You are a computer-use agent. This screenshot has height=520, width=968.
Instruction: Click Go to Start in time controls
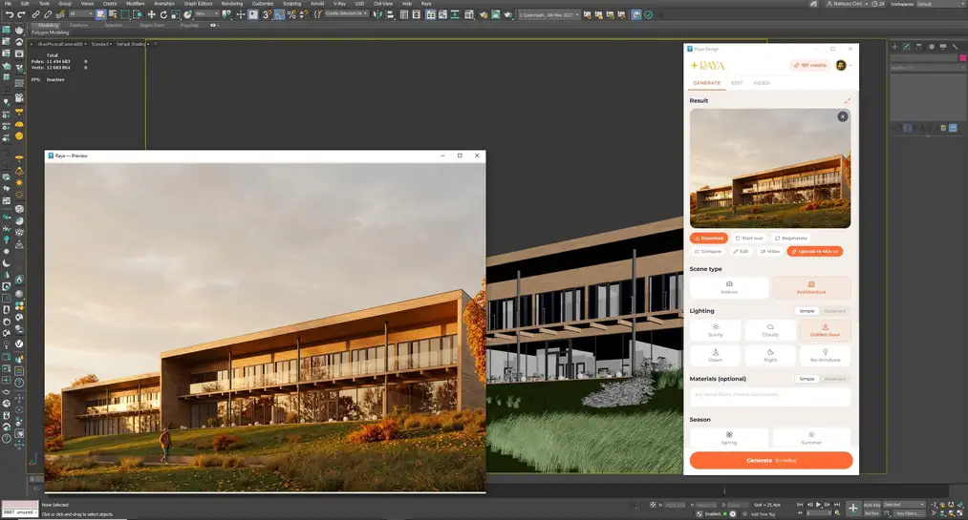pos(800,505)
